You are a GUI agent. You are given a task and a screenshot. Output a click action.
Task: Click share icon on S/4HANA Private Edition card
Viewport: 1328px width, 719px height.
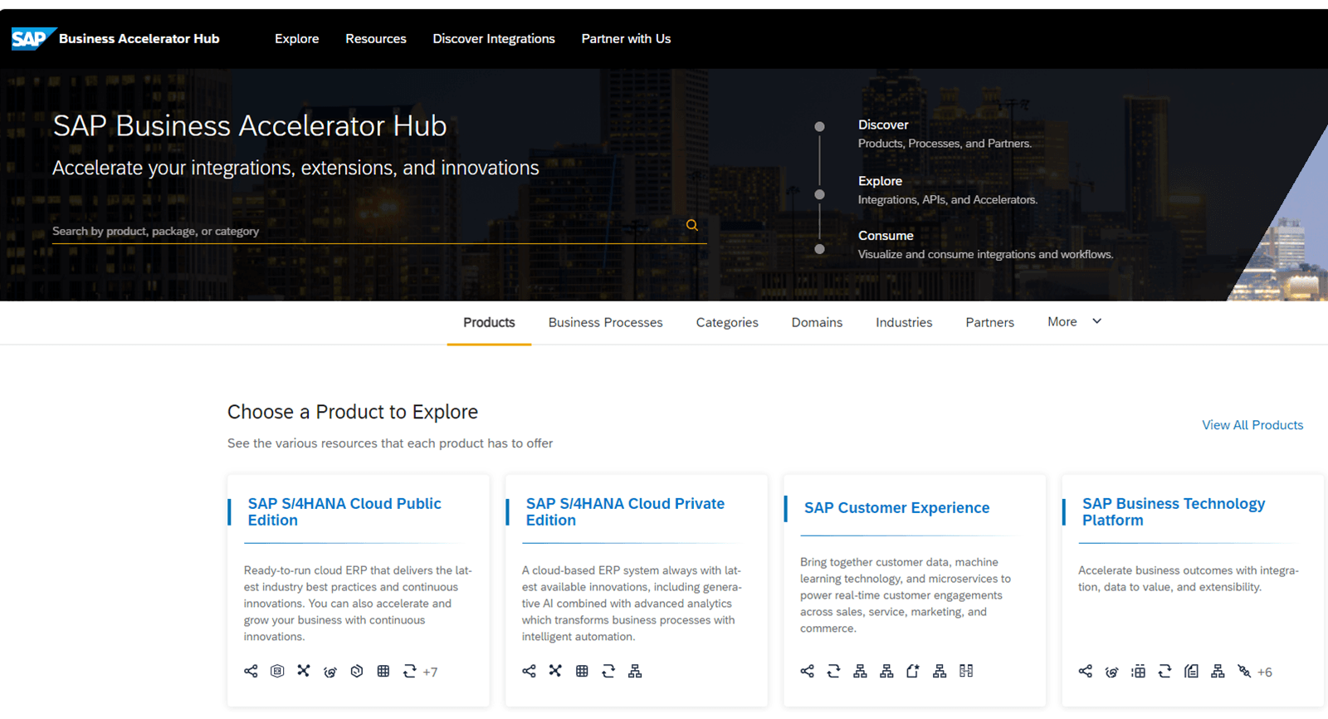click(529, 671)
